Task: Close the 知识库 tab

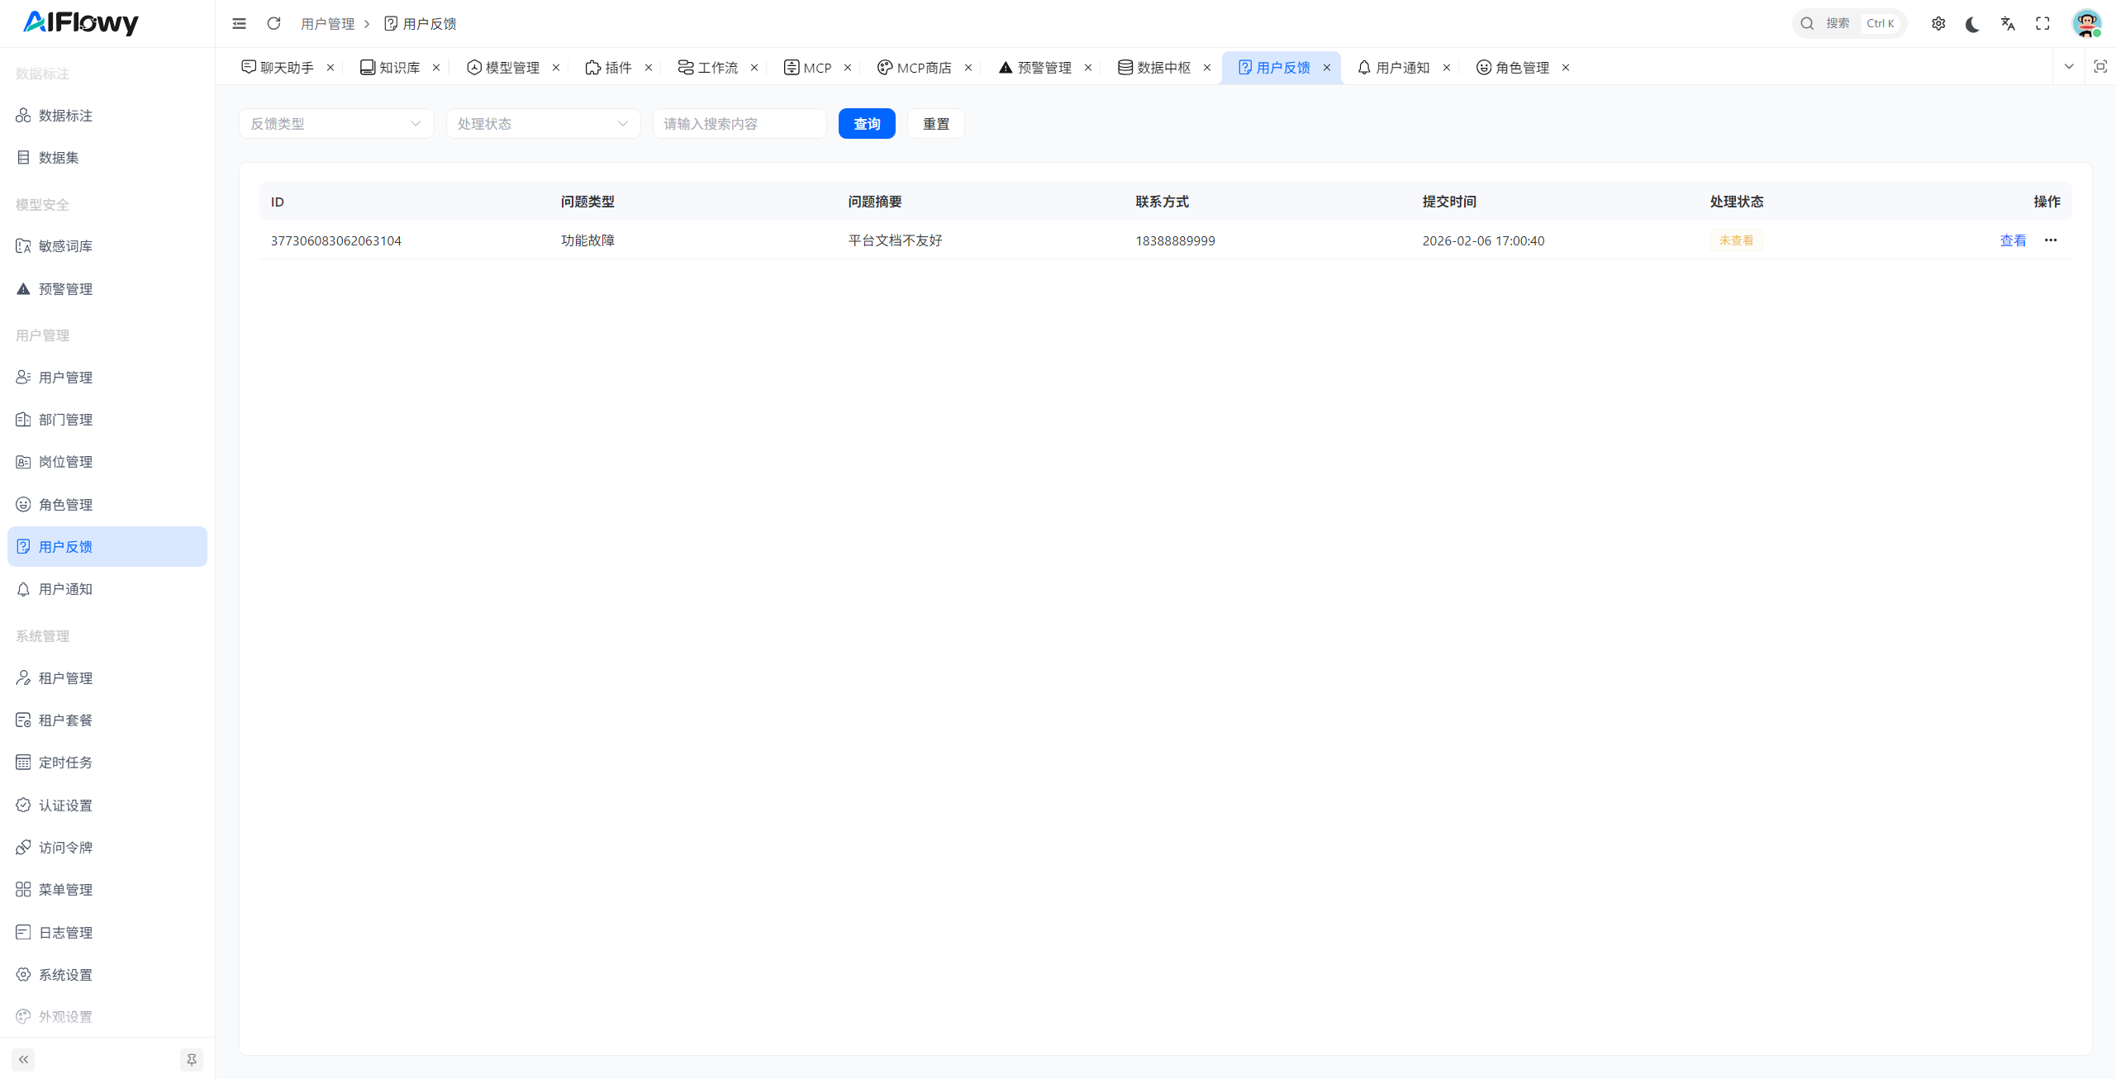Action: pos(436,68)
